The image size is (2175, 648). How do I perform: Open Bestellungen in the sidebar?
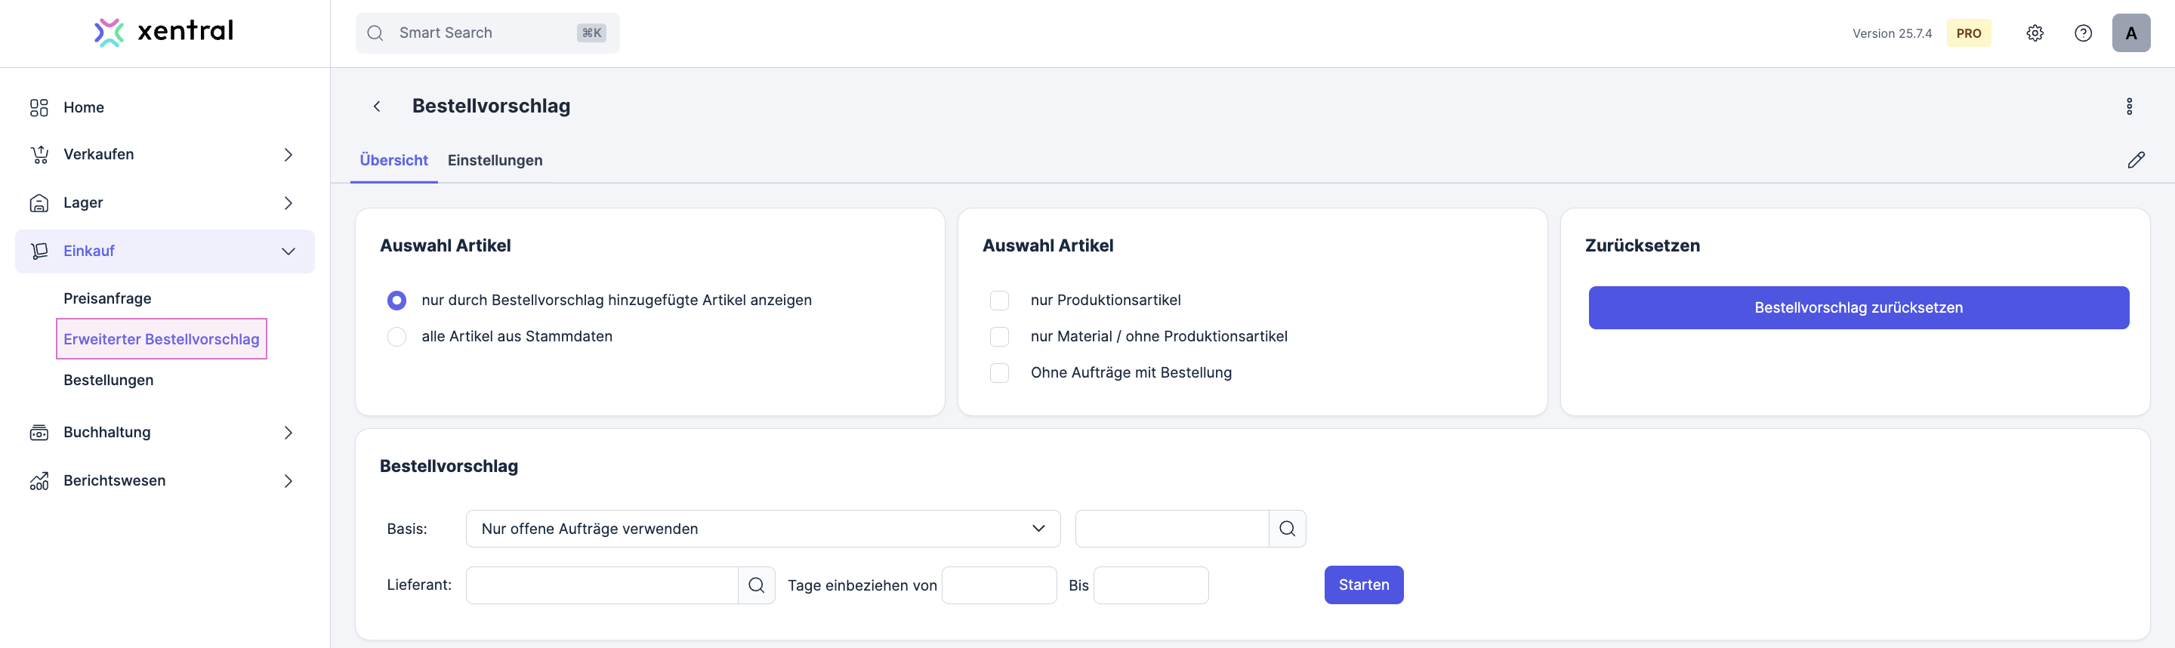pos(108,380)
